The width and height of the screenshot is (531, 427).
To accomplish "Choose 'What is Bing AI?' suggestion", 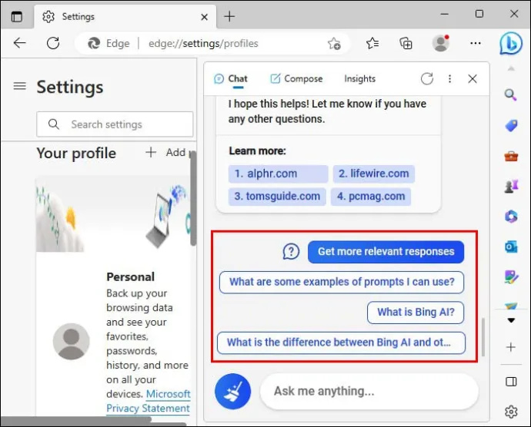I will 416,313.
